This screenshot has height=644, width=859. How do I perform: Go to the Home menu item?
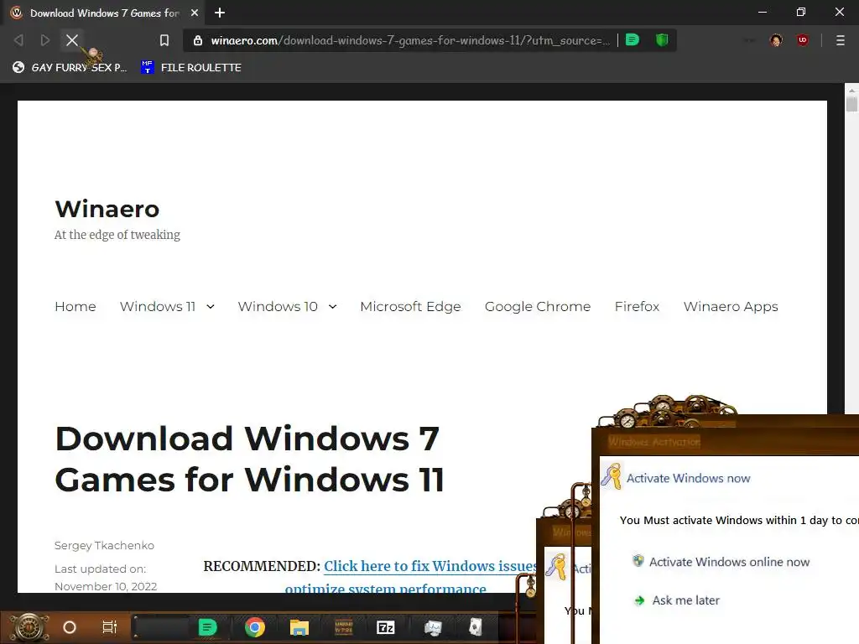pos(75,306)
